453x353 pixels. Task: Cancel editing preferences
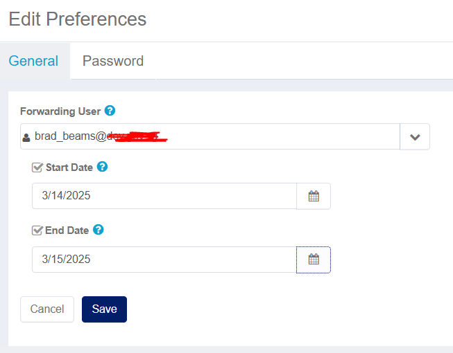point(47,309)
